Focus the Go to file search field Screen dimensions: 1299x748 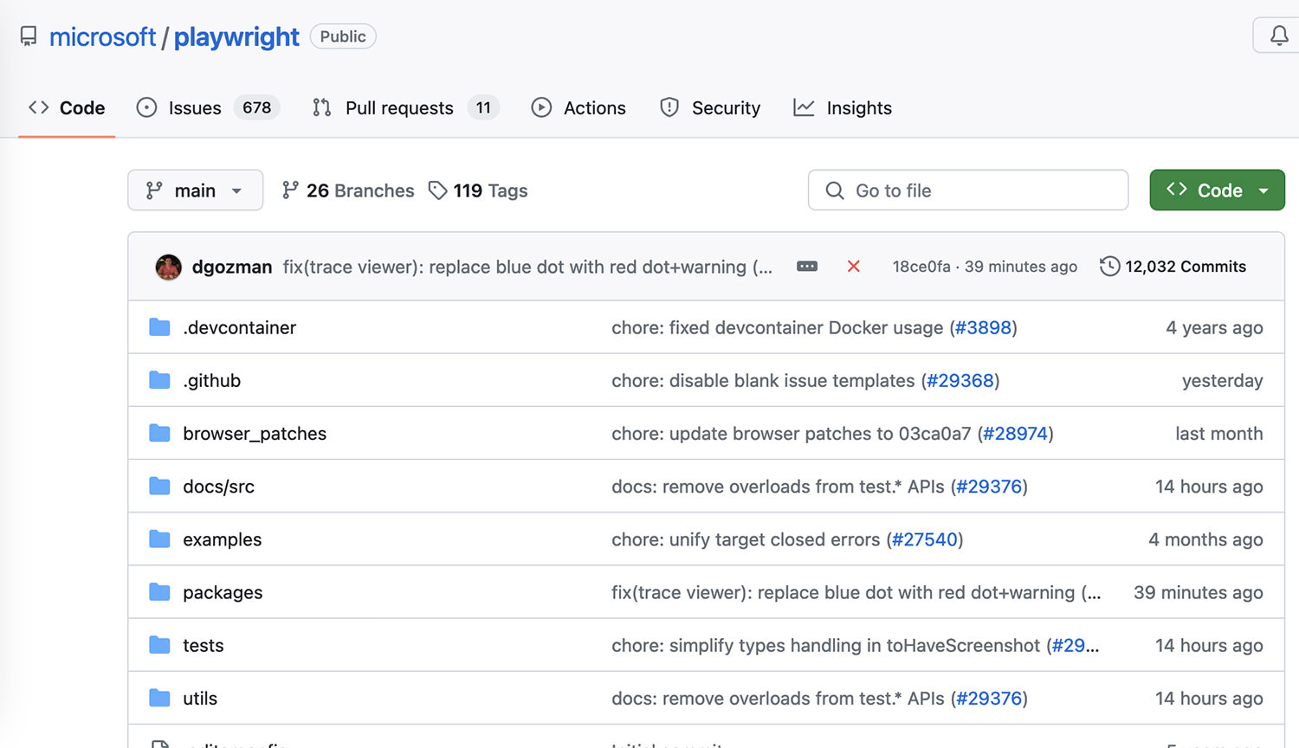click(968, 190)
